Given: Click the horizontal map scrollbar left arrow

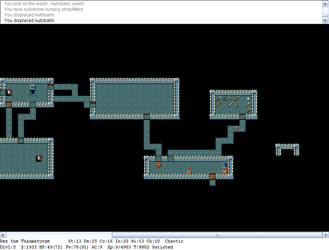Looking at the screenshot, I should pyautogui.click(x=3, y=235).
